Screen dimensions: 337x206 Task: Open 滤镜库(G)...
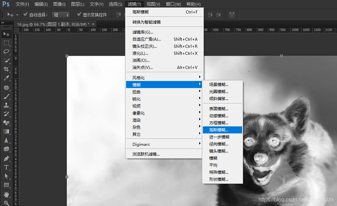[164, 32]
